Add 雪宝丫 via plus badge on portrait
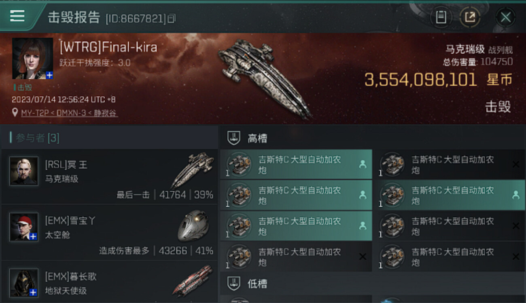The height and width of the screenshot is (303, 526). point(34,237)
